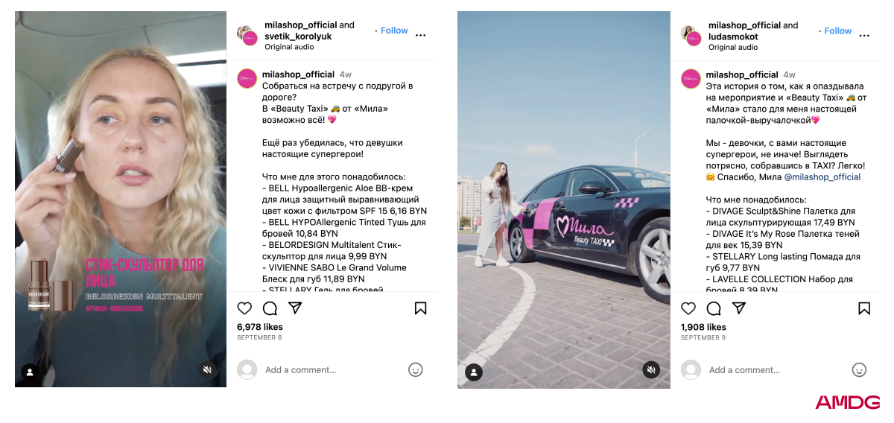This screenshot has height=423, width=894.
Task: Save the left post with bookmark icon
Action: click(x=420, y=308)
